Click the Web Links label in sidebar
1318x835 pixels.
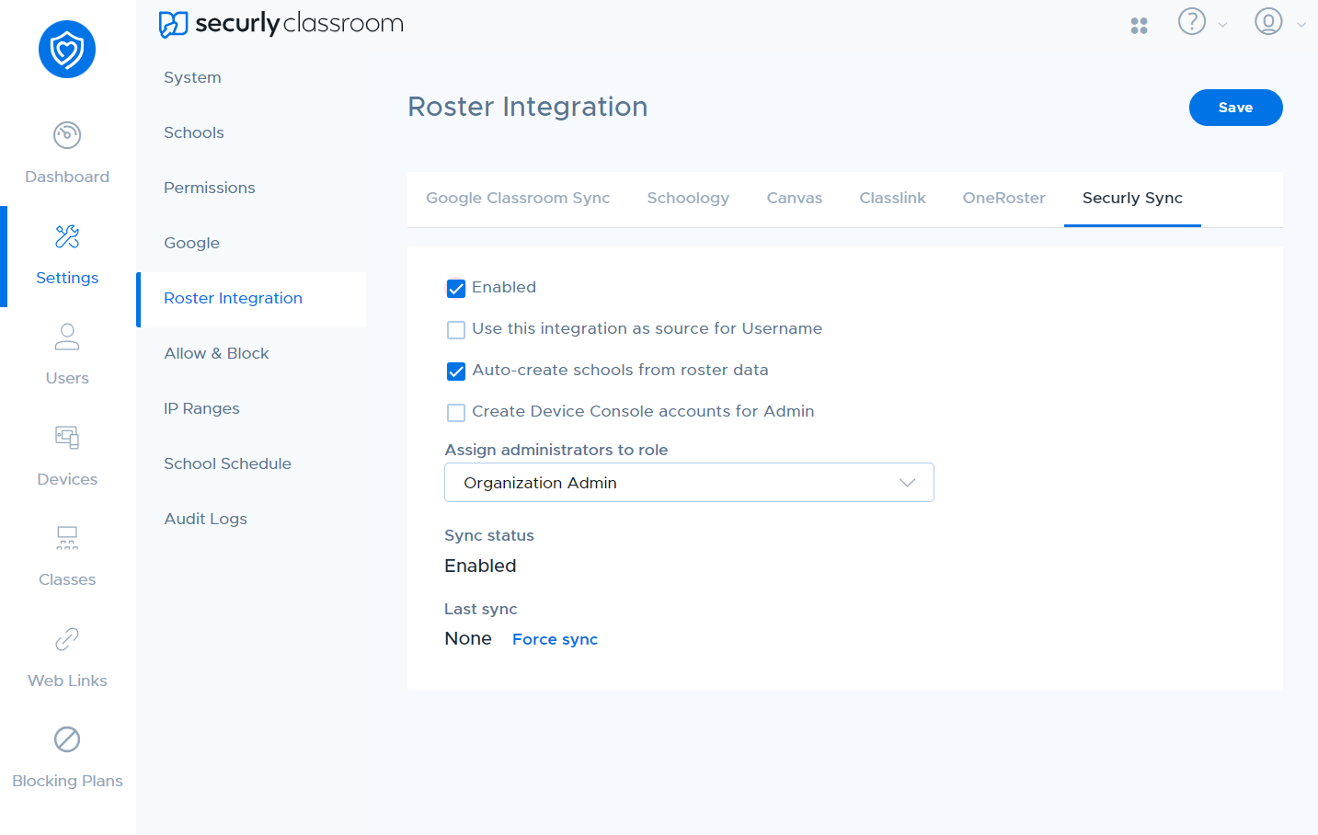coord(67,681)
